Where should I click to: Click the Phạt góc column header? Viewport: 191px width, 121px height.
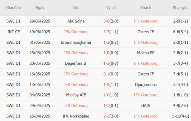click(x=180, y=8)
